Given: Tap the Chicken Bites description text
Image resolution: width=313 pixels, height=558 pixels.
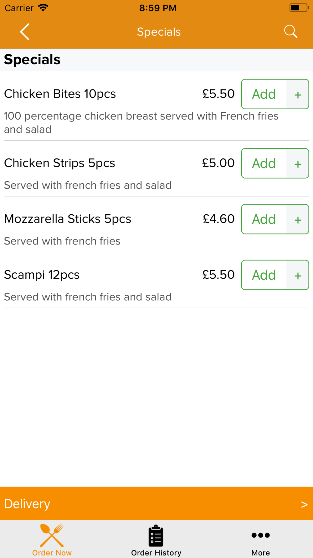Looking at the screenshot, I should tap(141, 123).
